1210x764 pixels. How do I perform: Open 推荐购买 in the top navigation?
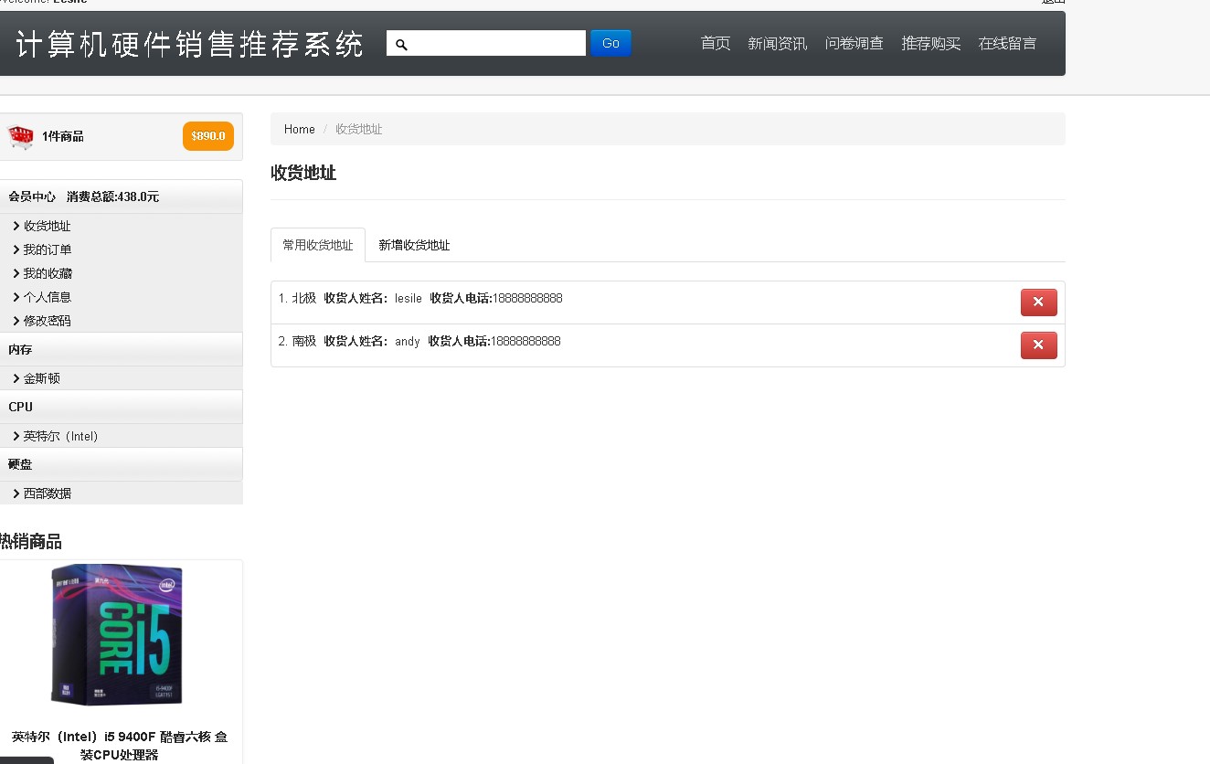point(930,43)
